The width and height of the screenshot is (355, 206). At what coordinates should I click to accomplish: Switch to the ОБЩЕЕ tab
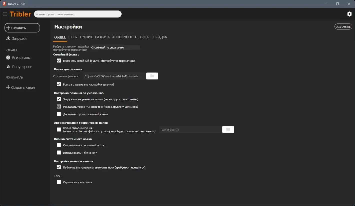pos(60,37)
